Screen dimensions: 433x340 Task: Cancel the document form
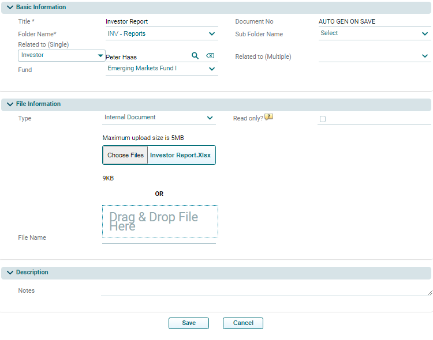point(243,323)
